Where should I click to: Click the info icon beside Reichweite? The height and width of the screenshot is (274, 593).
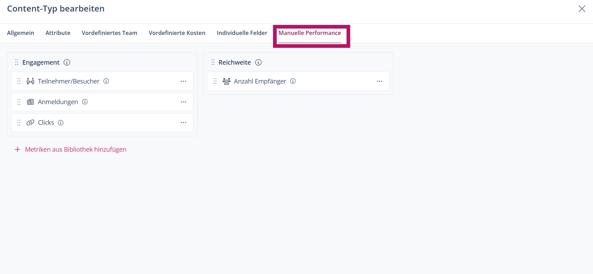coord(258,63)
